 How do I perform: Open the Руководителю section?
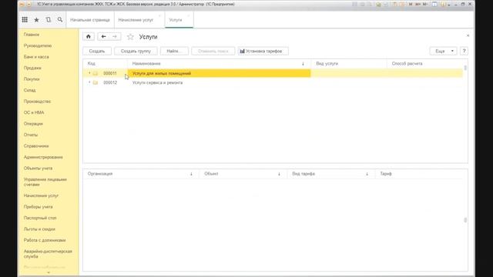pos(38,46)
